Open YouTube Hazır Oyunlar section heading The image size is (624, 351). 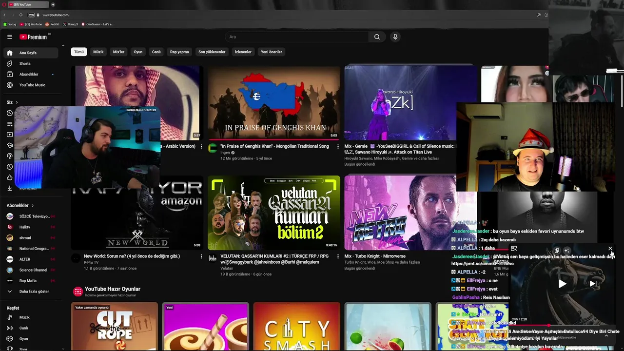pos(113,289)
